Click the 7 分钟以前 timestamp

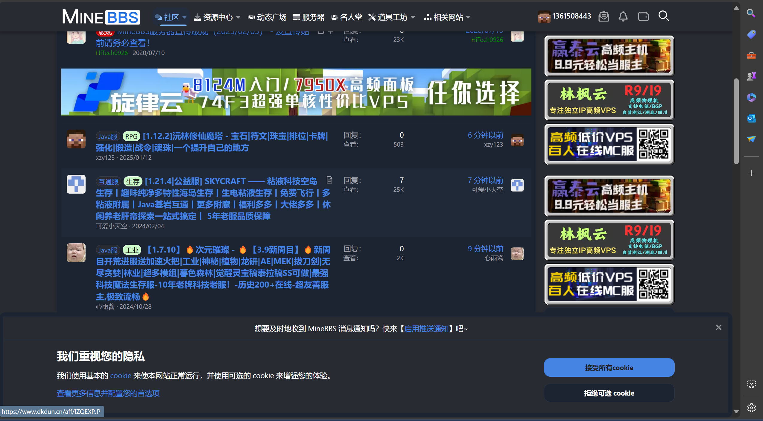point(485,180)
